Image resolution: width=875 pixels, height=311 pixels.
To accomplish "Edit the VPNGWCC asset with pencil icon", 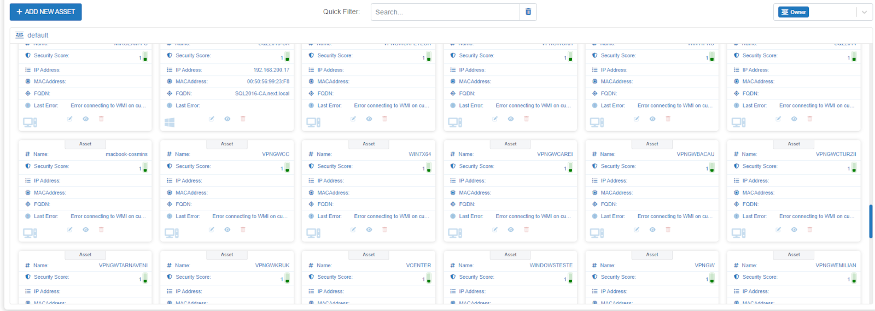I will [x=211, y=230].
